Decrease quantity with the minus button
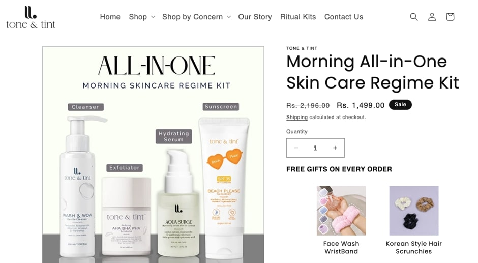The height and width of the screenshot is (263, 478). (x=296, y=148)
